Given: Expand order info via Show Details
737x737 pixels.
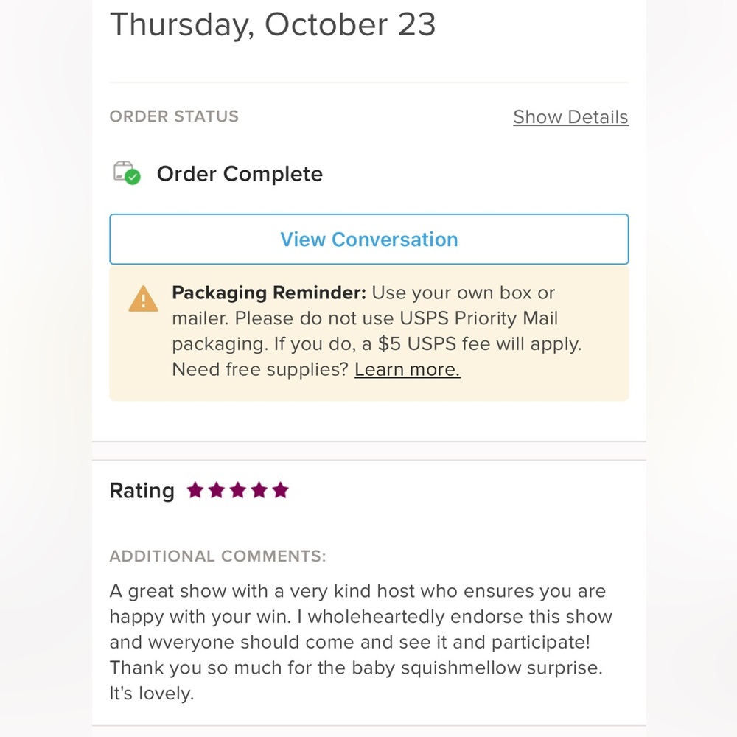Looking at the screenshot, I should (570, 117).
